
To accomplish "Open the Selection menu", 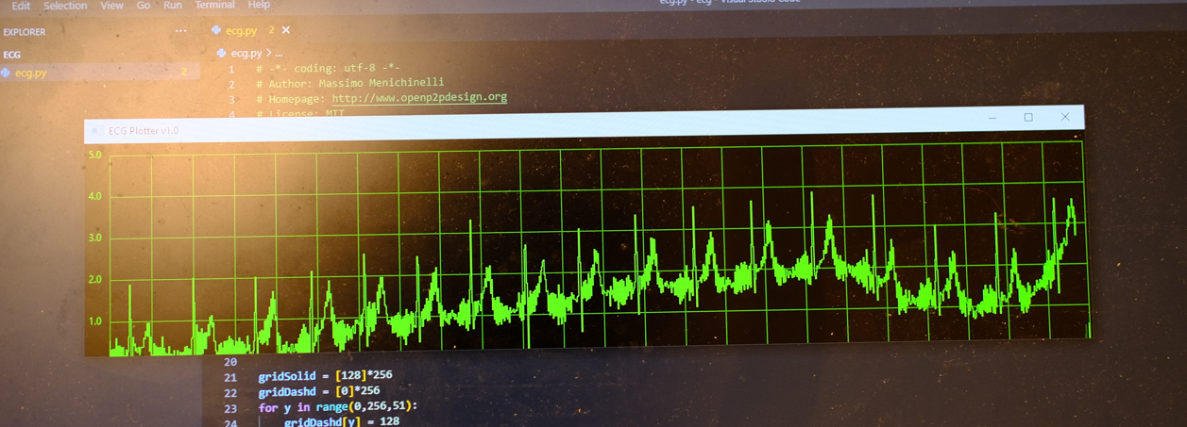I will point(65,6).
